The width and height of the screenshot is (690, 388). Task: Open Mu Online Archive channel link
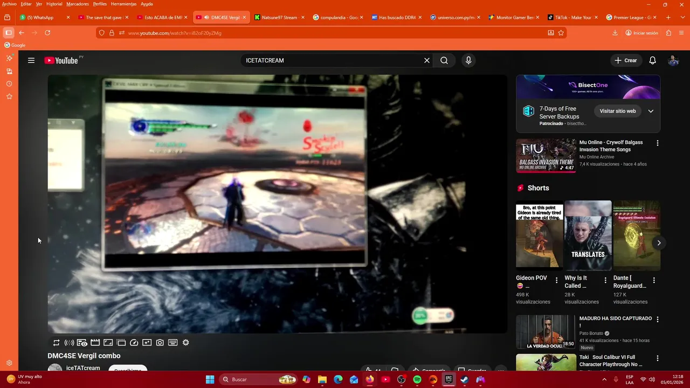pyautogui.click(x=597, y=157)
